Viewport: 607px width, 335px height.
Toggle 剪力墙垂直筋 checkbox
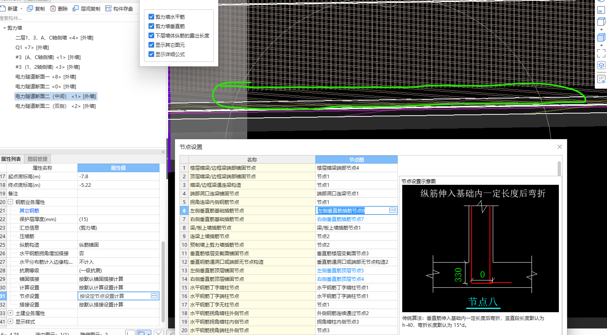click(x=151, y=26)
